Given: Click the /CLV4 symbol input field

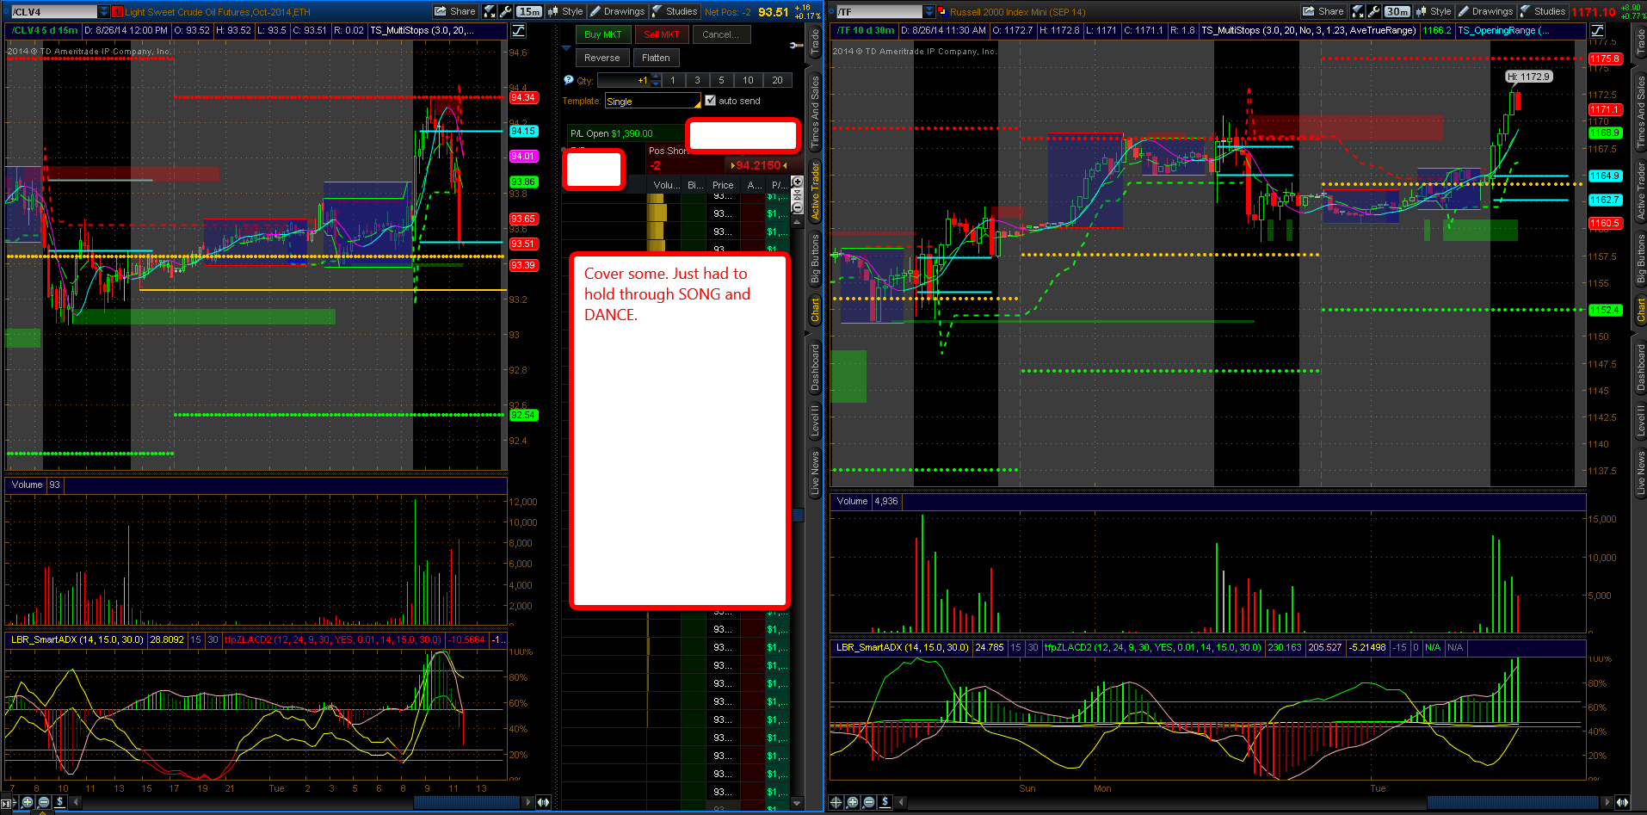Looking at the screenshot, I should tap(53, 12).
